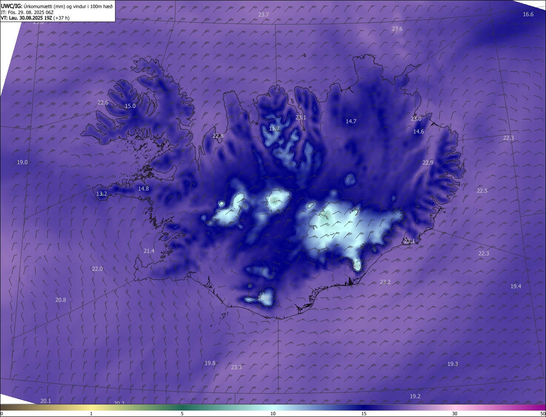This screenshot has width=546, height=417.
Task: Click the 23.0 value label
Action: [416, 119]
